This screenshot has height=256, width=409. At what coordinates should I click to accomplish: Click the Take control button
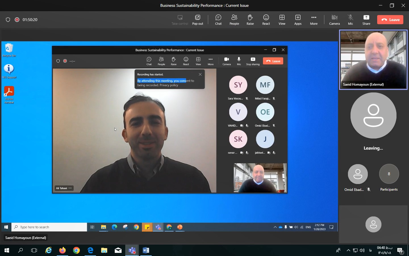pyautogui.click(x=180, y=20)
